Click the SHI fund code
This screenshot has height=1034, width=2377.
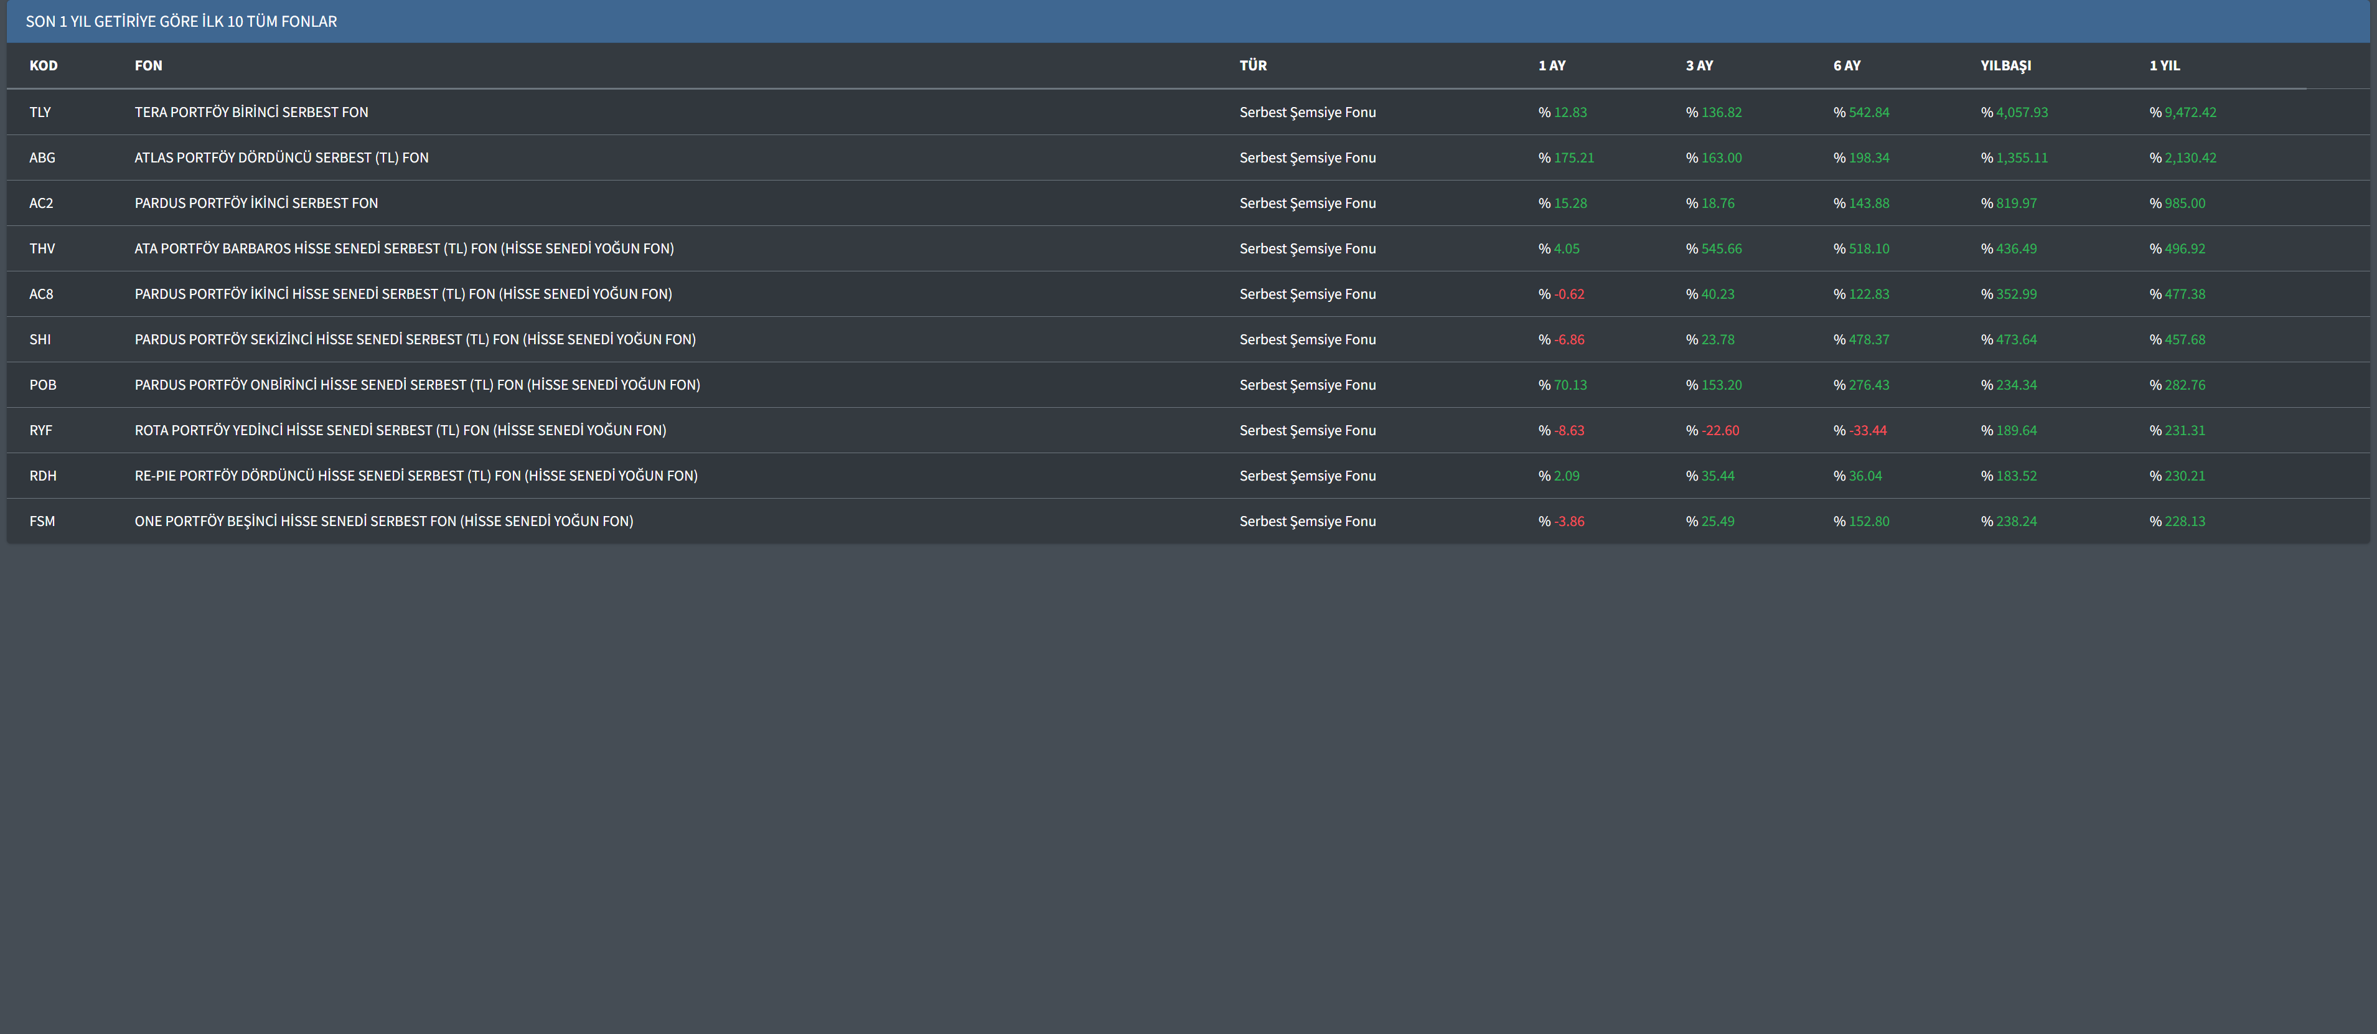point(40,340)
